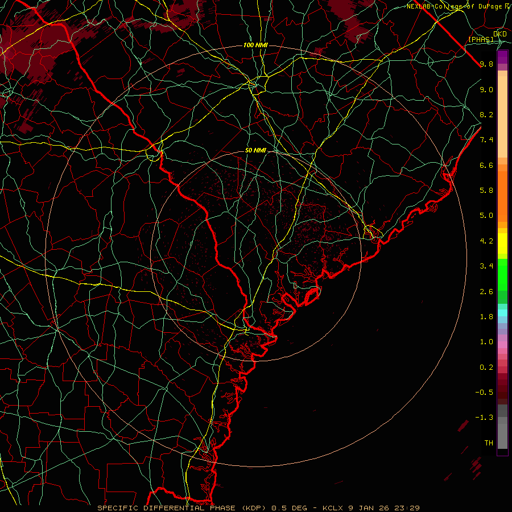
Task: Click the "DKD" product code label
Action: click(500, 34)
